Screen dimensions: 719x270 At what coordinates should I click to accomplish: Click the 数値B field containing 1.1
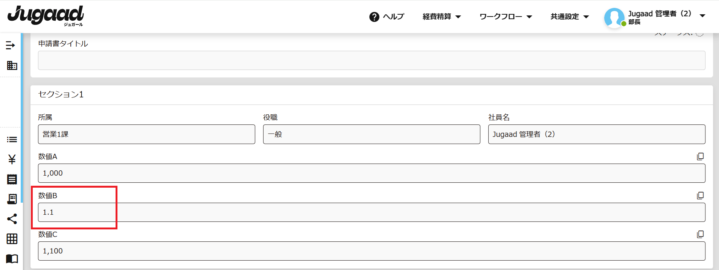pos(371,212)
